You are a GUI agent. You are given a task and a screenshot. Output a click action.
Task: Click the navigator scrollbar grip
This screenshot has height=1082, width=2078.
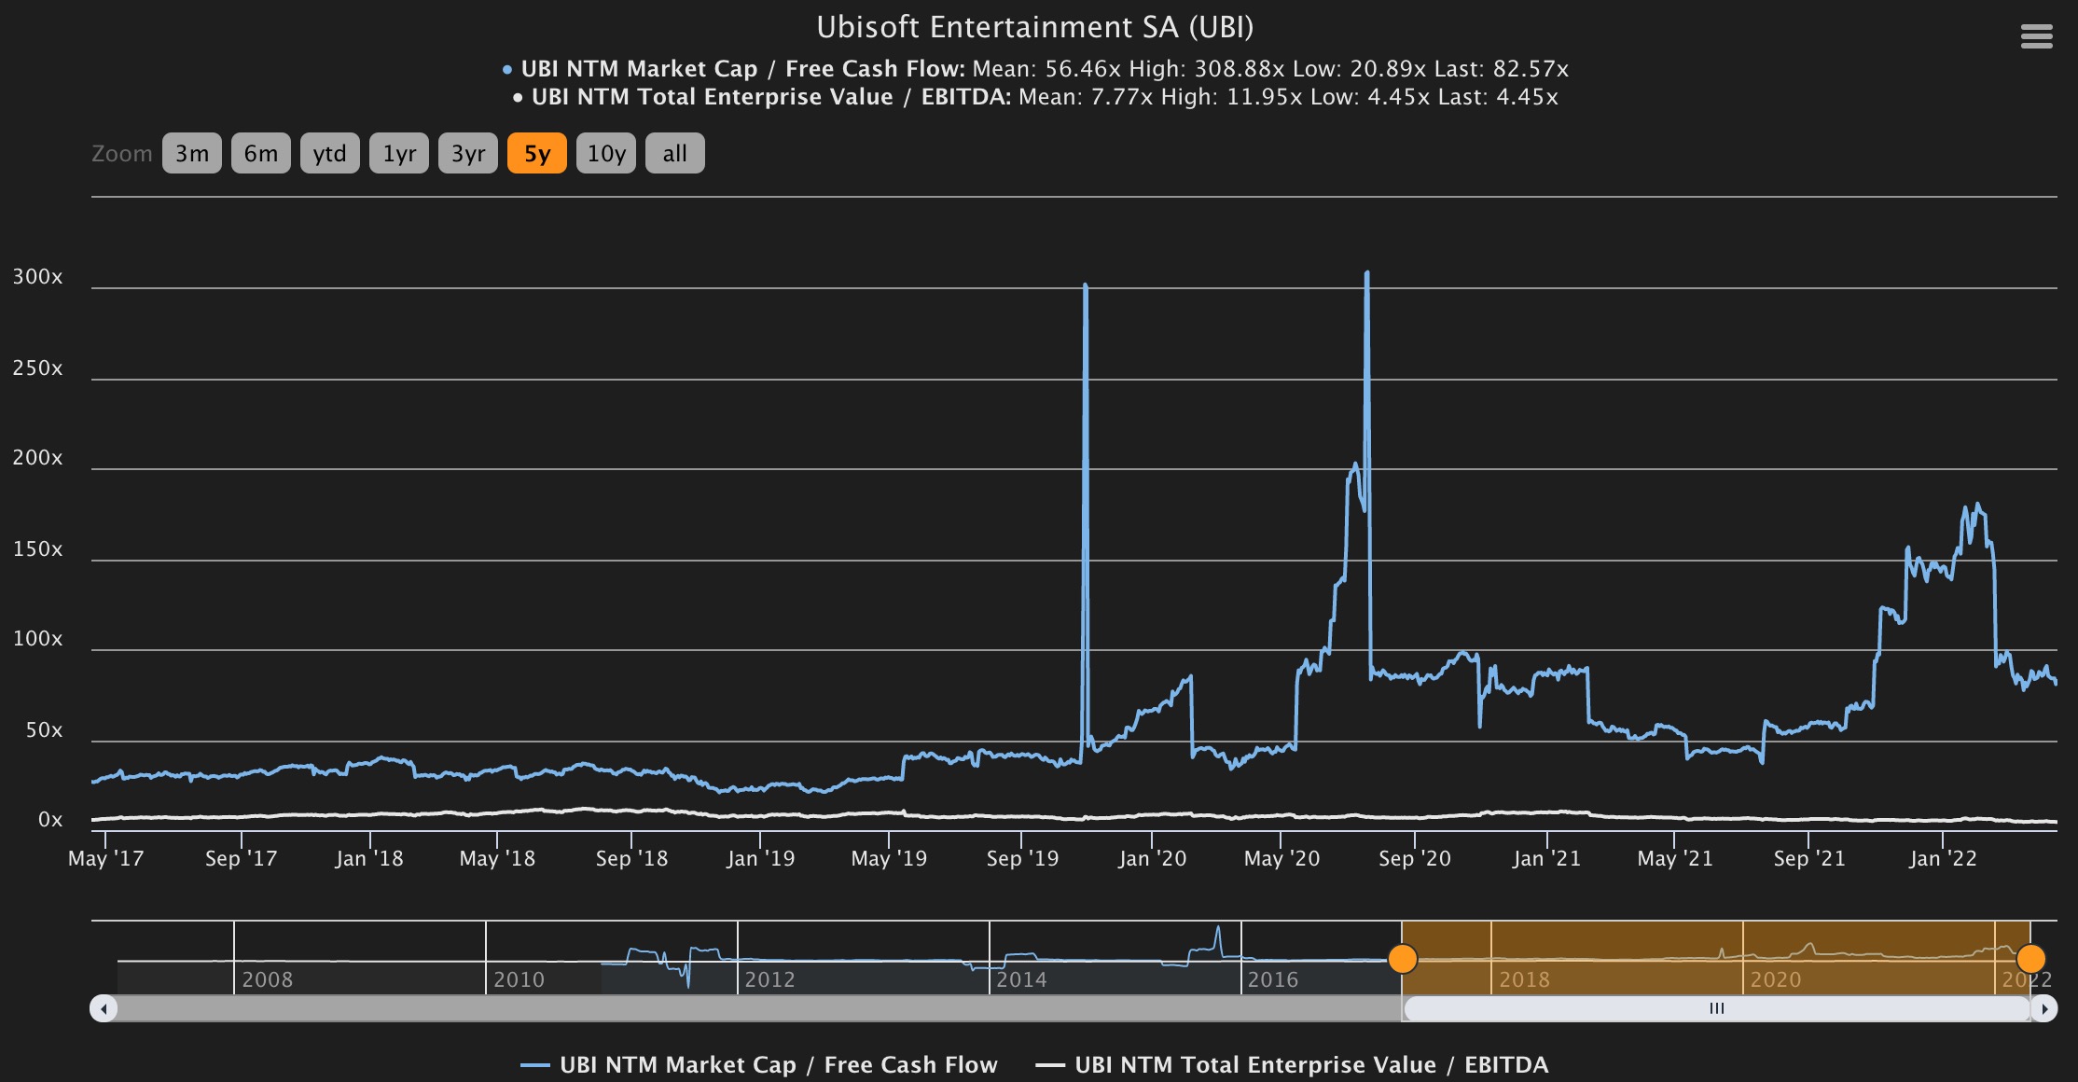1716,1008
